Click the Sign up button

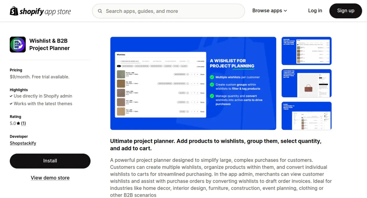tap(346, 11)
